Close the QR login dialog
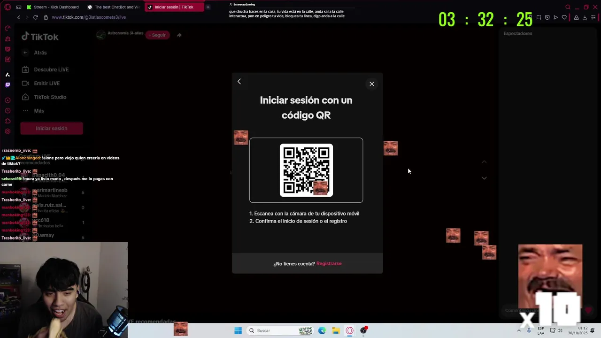 coord(372,84)
